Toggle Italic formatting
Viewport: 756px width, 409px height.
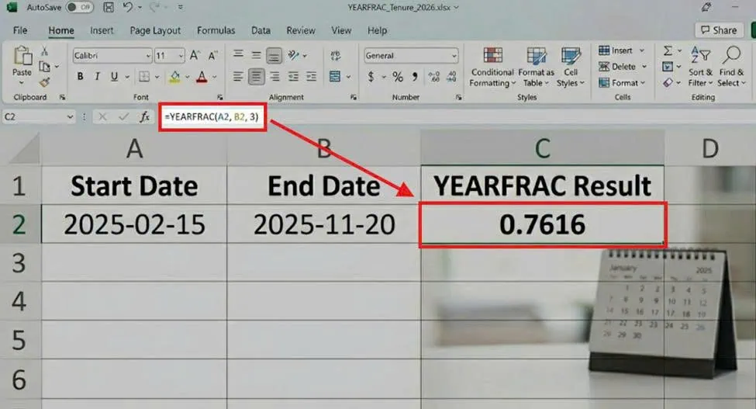97,76
